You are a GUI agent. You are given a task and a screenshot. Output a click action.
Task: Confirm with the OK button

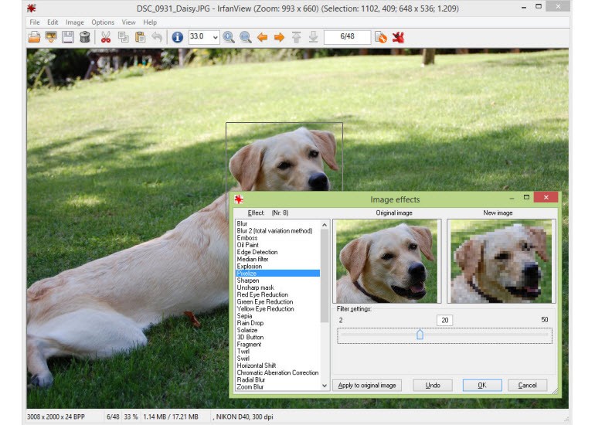(482, 386)
